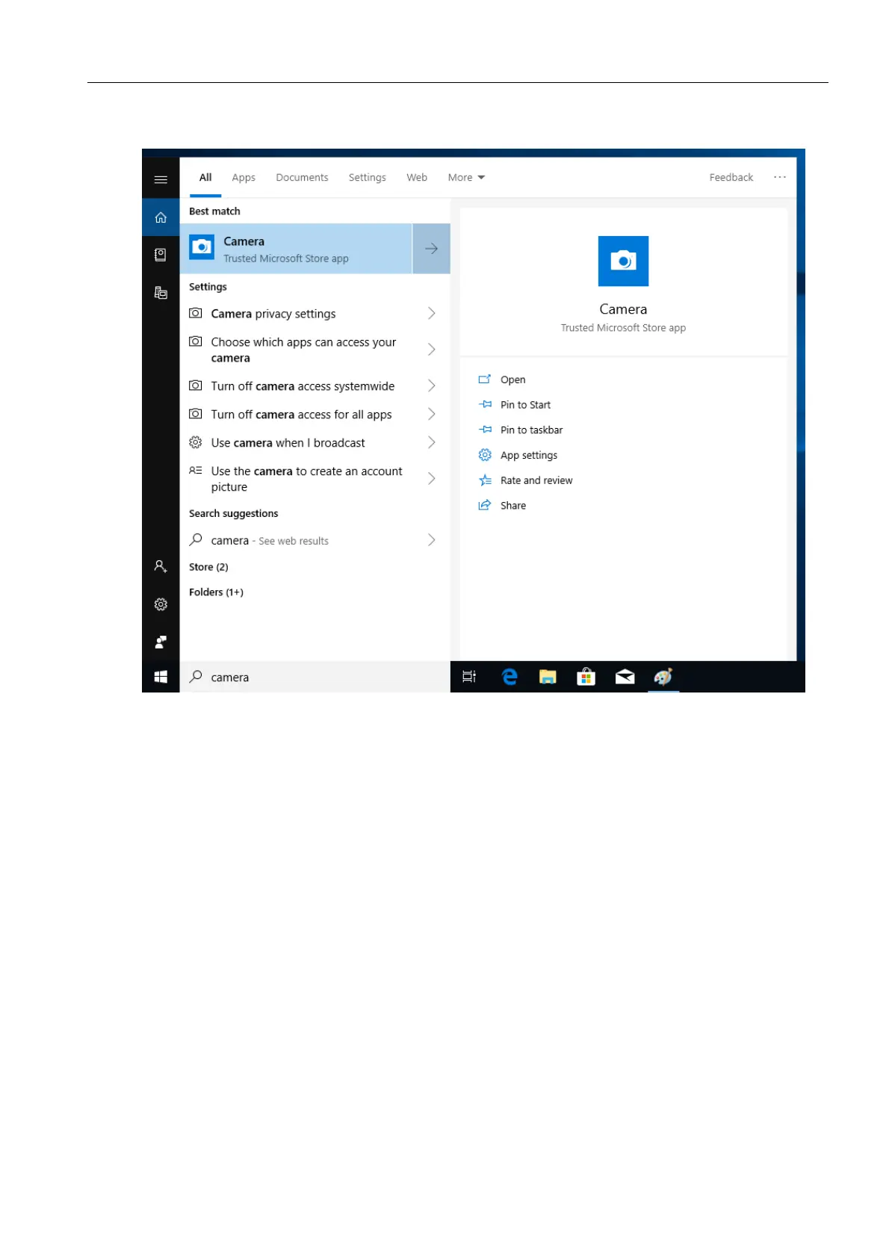Click the feedback person icon in sidebar
This screenshot has height=1258, width=889.
[x=161, y=642]
